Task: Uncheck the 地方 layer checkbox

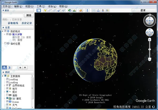Action: pyautogui.click(x=7, y=88)
